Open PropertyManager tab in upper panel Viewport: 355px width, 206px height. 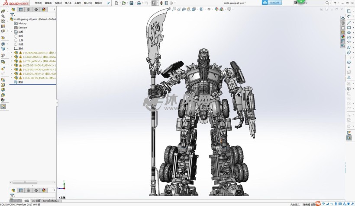coord(21,10)
